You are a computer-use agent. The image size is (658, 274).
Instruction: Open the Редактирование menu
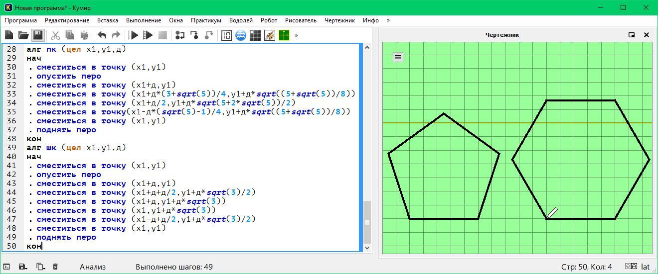(x=67, y=20)
